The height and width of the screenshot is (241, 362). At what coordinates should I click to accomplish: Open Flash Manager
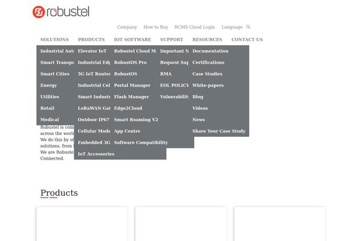[x=132, y=96]
